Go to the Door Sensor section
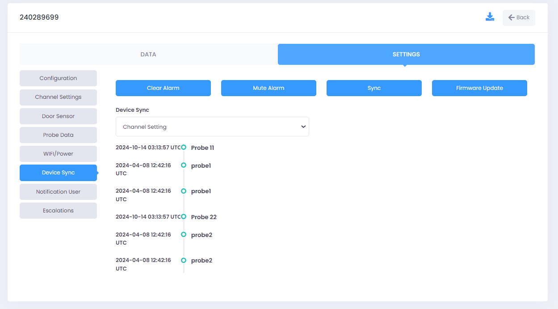This screenshot has height=309, width=558. click(x=58, y=116)
